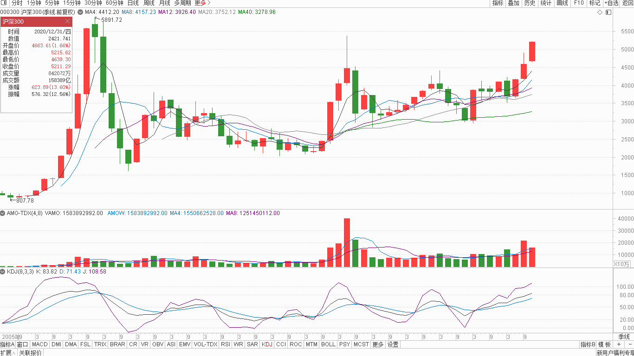Open the 新用户福利专享 link
This screenshot has height=356, width=634.
[615, 353]
